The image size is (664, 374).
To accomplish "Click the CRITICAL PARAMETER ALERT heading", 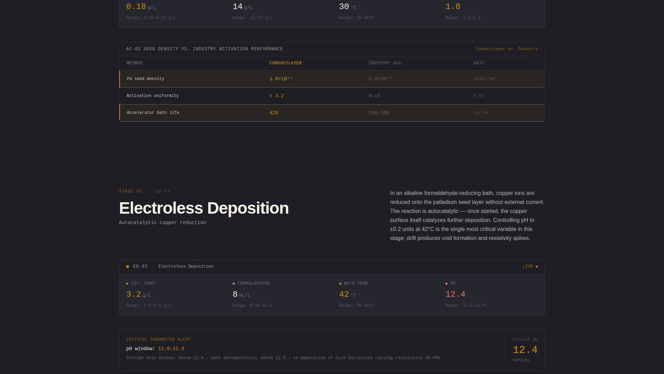I will point(159,339).
